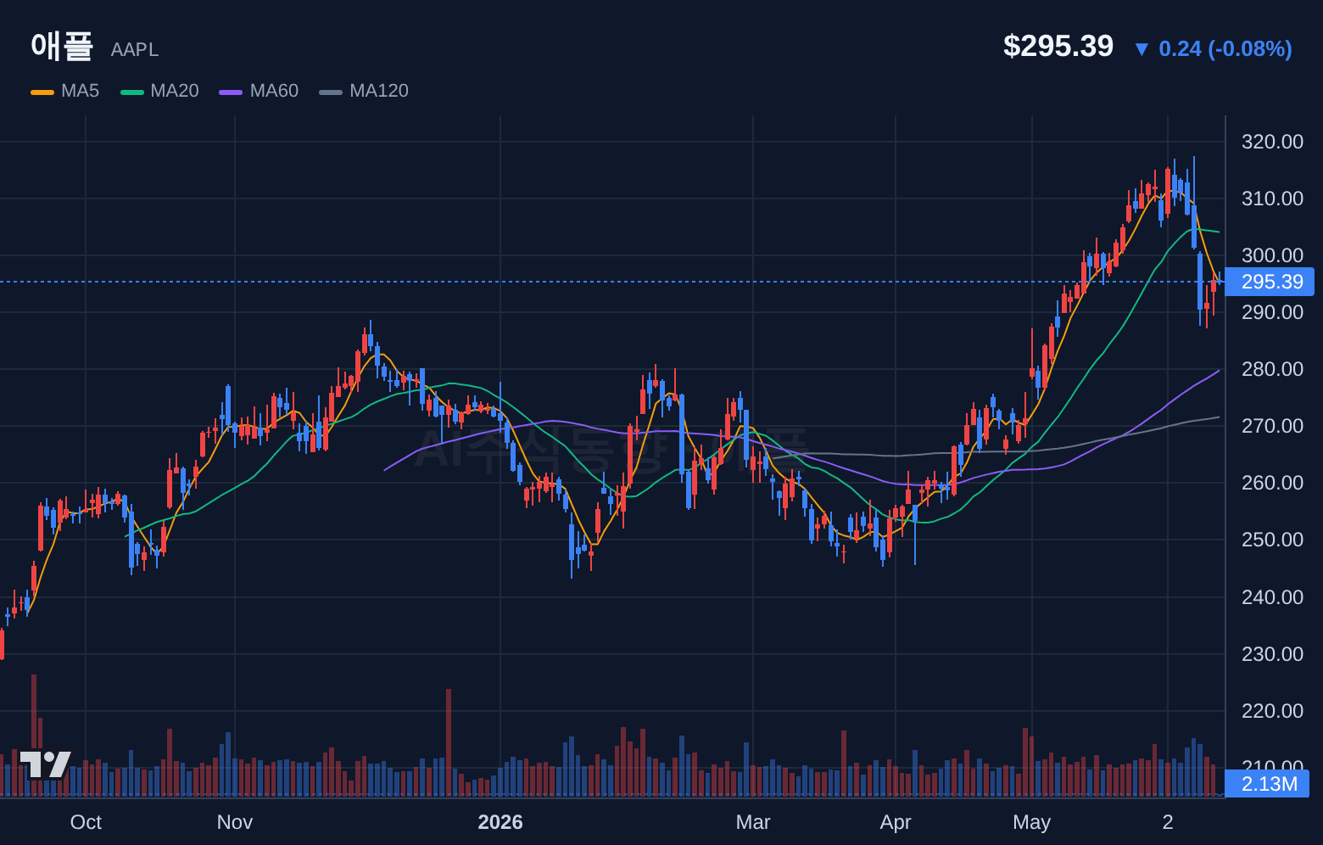Click the Nov time axis label
This screenshot has width=1323, height=845.
point(235,822)
